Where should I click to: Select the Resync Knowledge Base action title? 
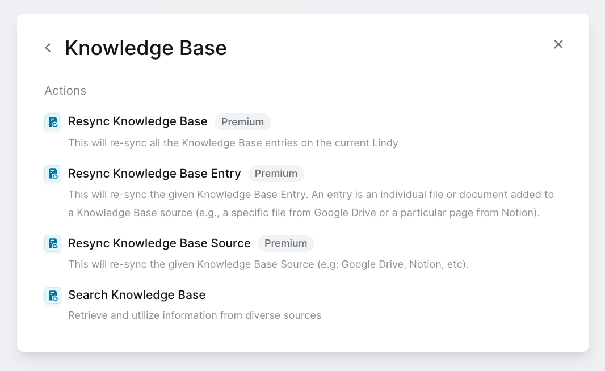(x=138, y=121)
